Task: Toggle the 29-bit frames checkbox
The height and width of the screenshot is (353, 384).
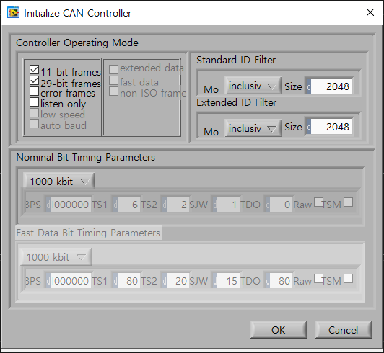Action: click(34, 81)
